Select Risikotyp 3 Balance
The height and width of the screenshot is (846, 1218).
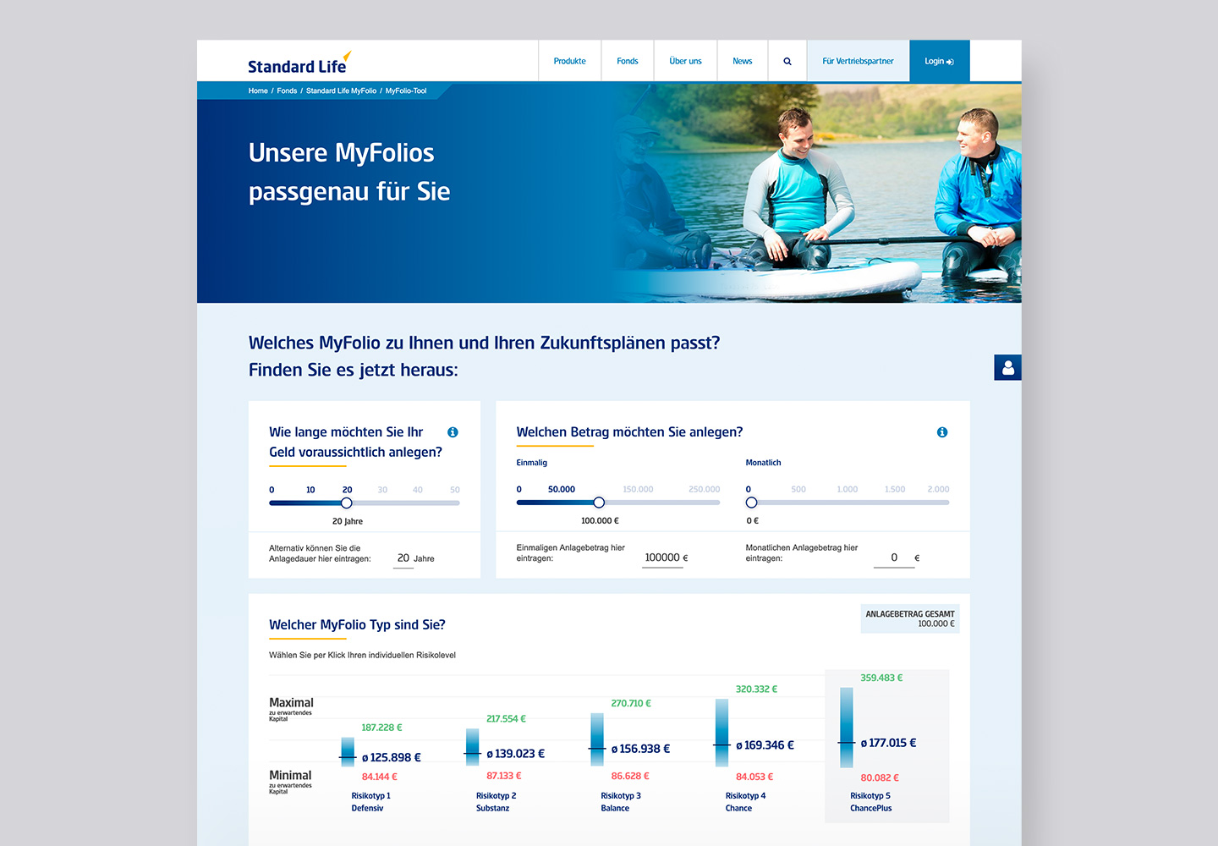coord(621,802)
